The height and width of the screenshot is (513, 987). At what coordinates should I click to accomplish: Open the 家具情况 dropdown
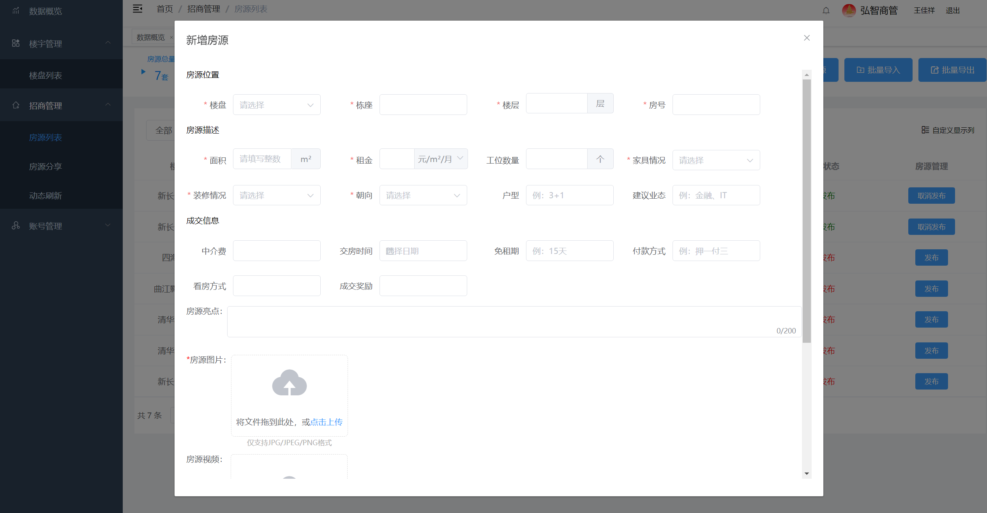coord(716,160)
